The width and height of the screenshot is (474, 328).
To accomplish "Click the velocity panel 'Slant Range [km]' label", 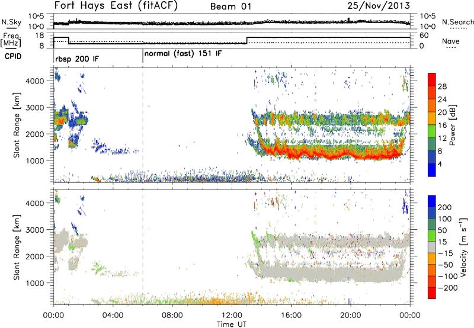I will coord(17,247).
